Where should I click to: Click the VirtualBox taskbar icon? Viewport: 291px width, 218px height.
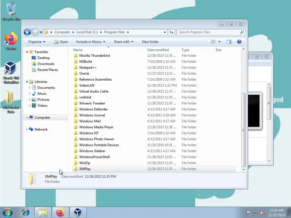tap(78, 212)
